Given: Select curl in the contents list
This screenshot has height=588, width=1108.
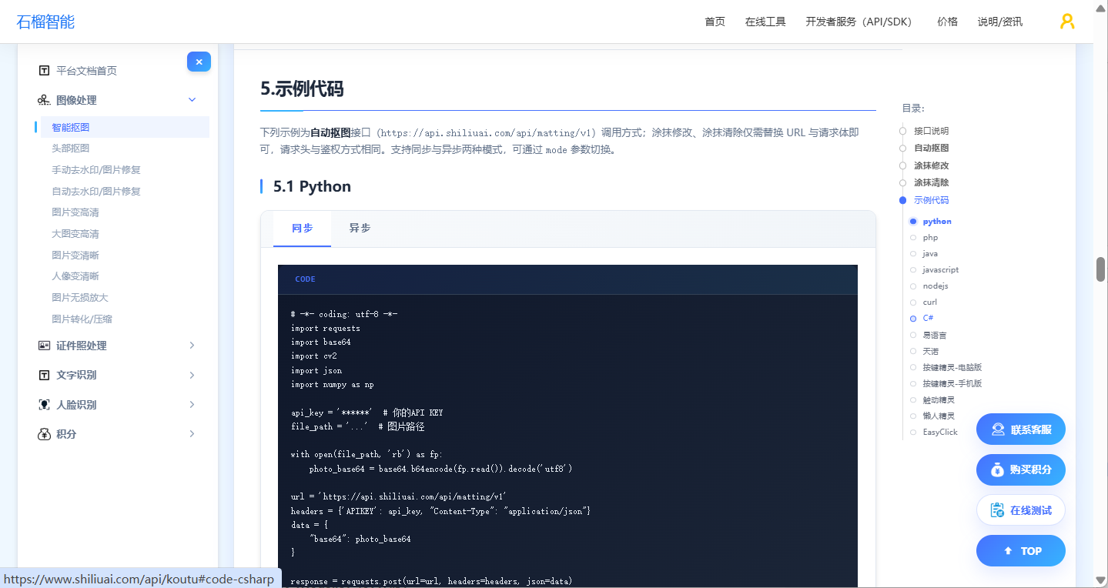Looking at the screenshot, I should pyautogui.click(x=930, y=302).
